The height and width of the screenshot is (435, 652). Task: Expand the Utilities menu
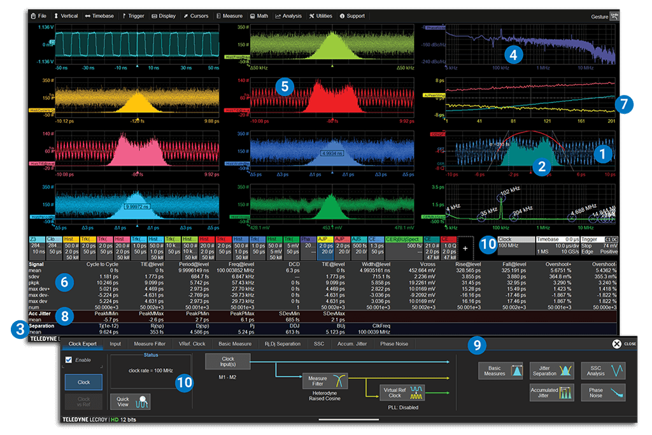pyautogui.click(x=320, y=16)
